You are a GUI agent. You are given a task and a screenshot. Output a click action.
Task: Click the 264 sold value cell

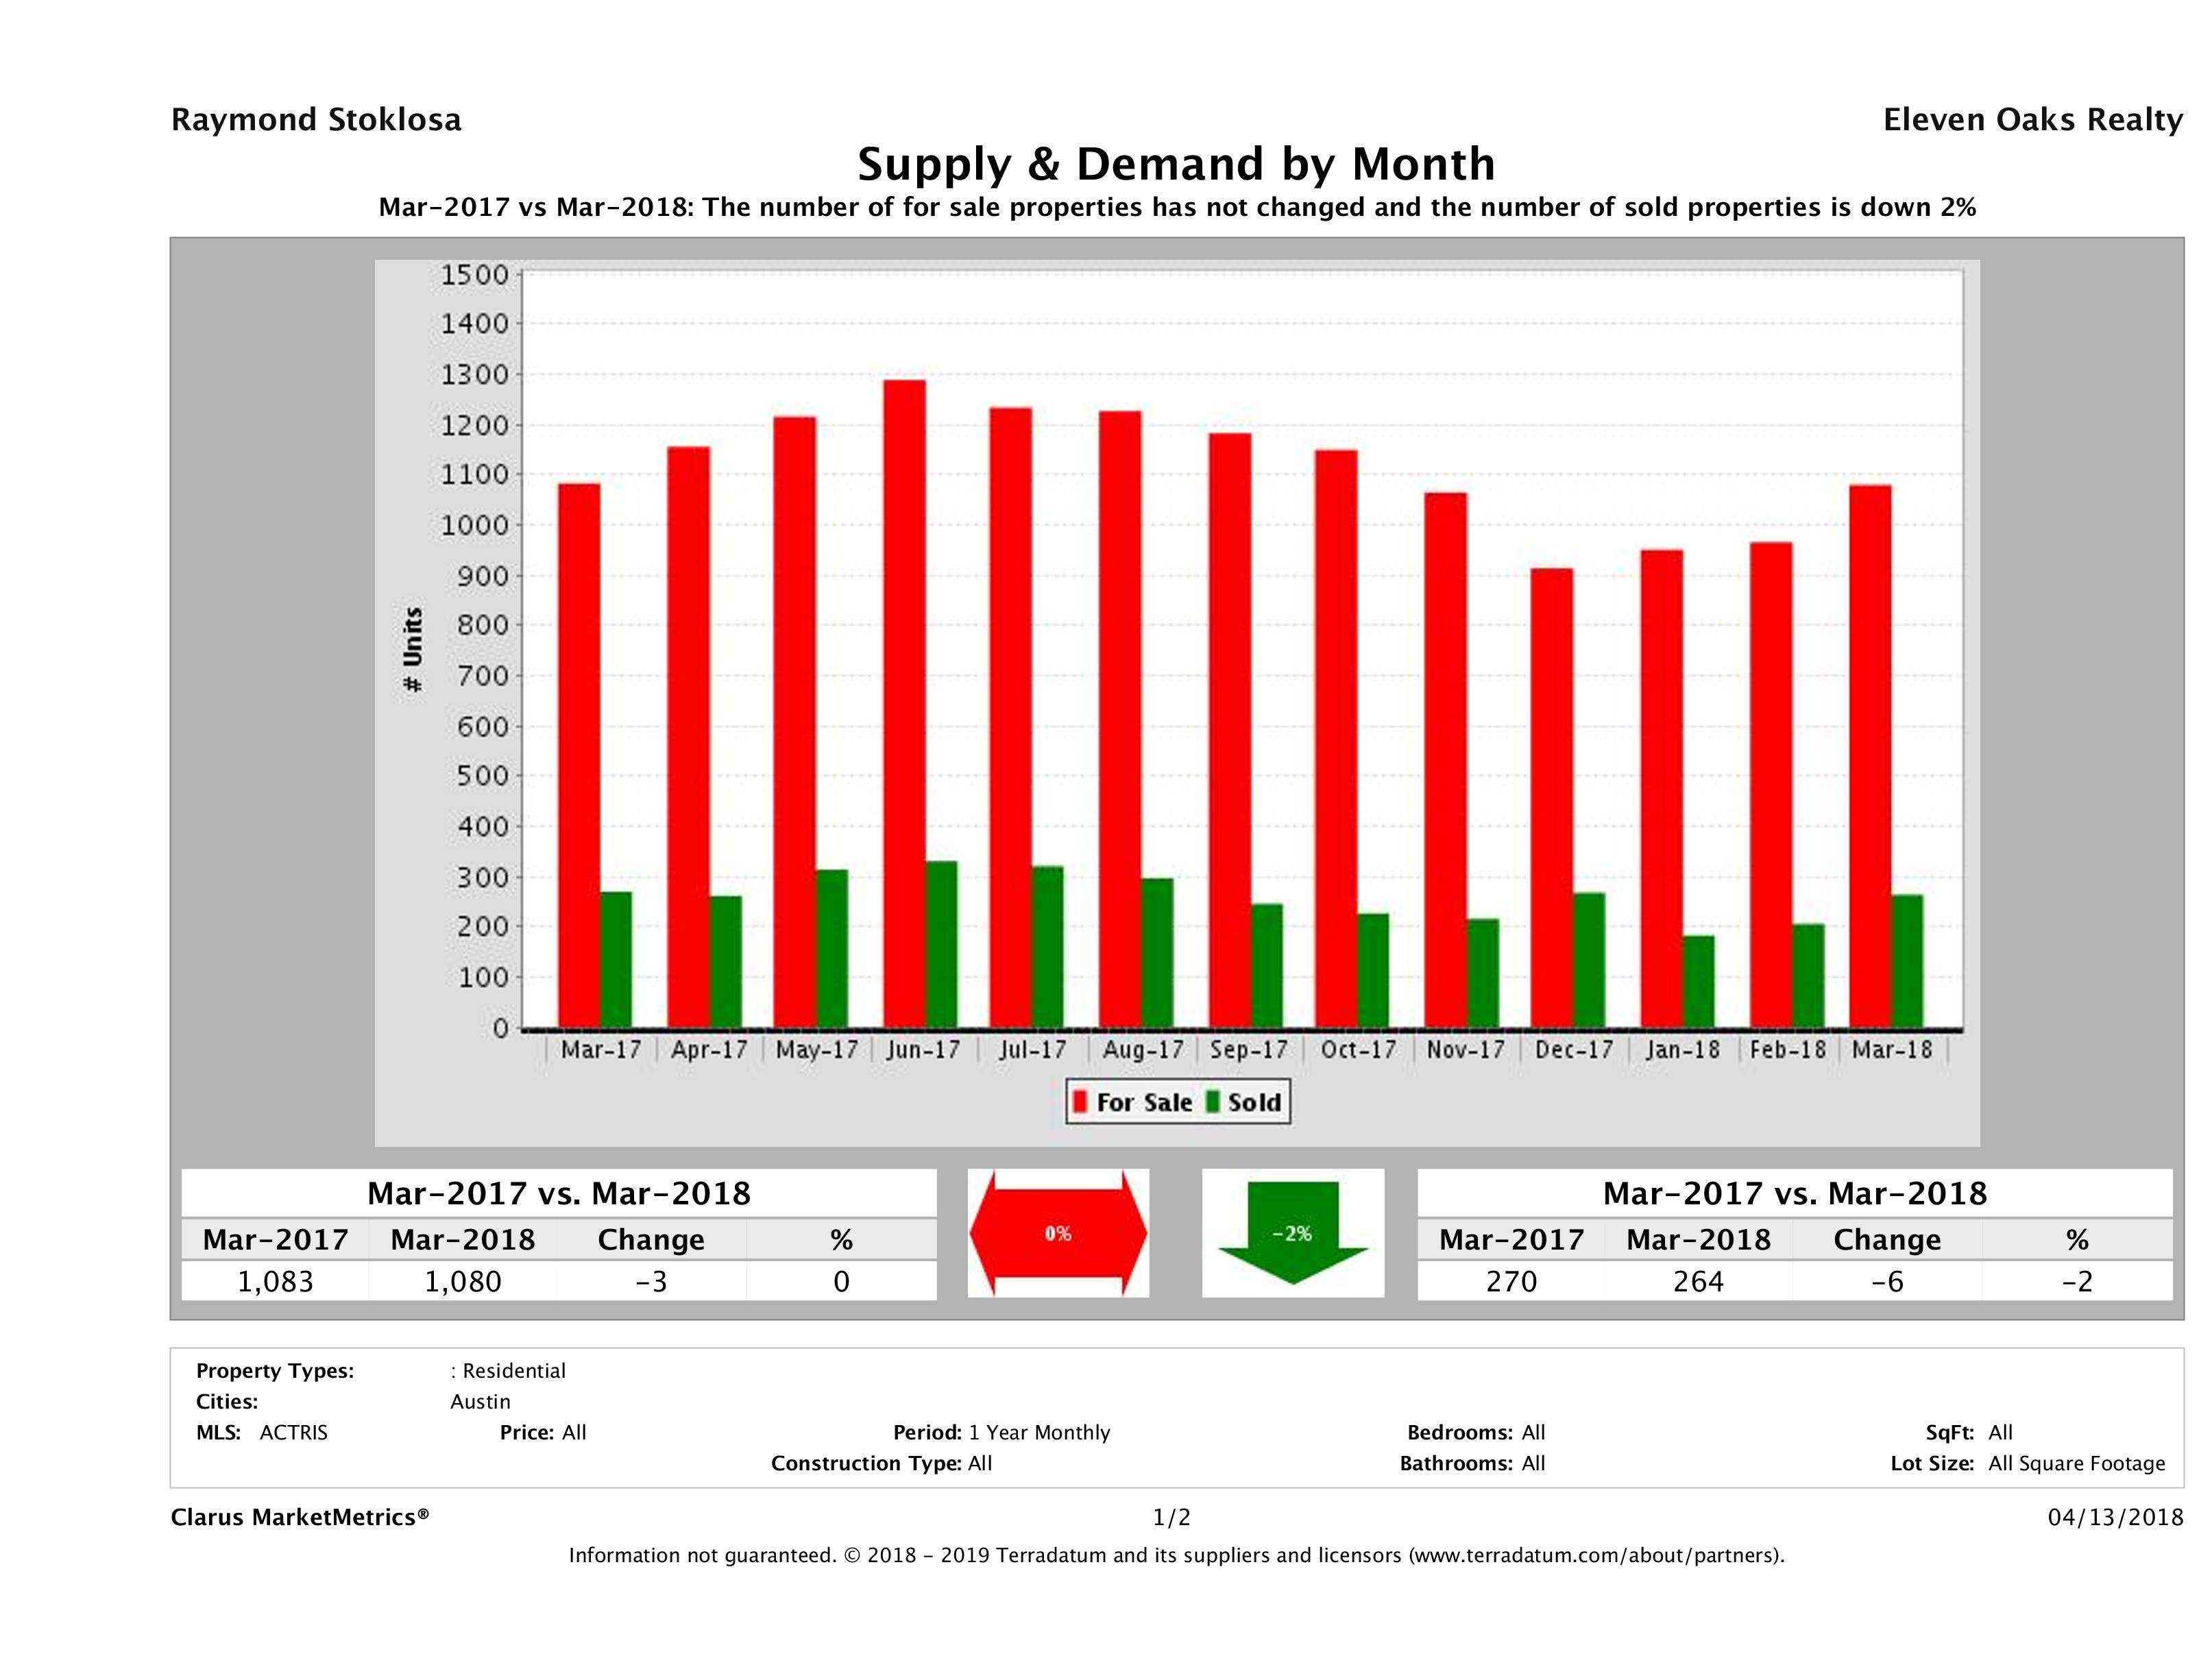tap(1698, 1281)
